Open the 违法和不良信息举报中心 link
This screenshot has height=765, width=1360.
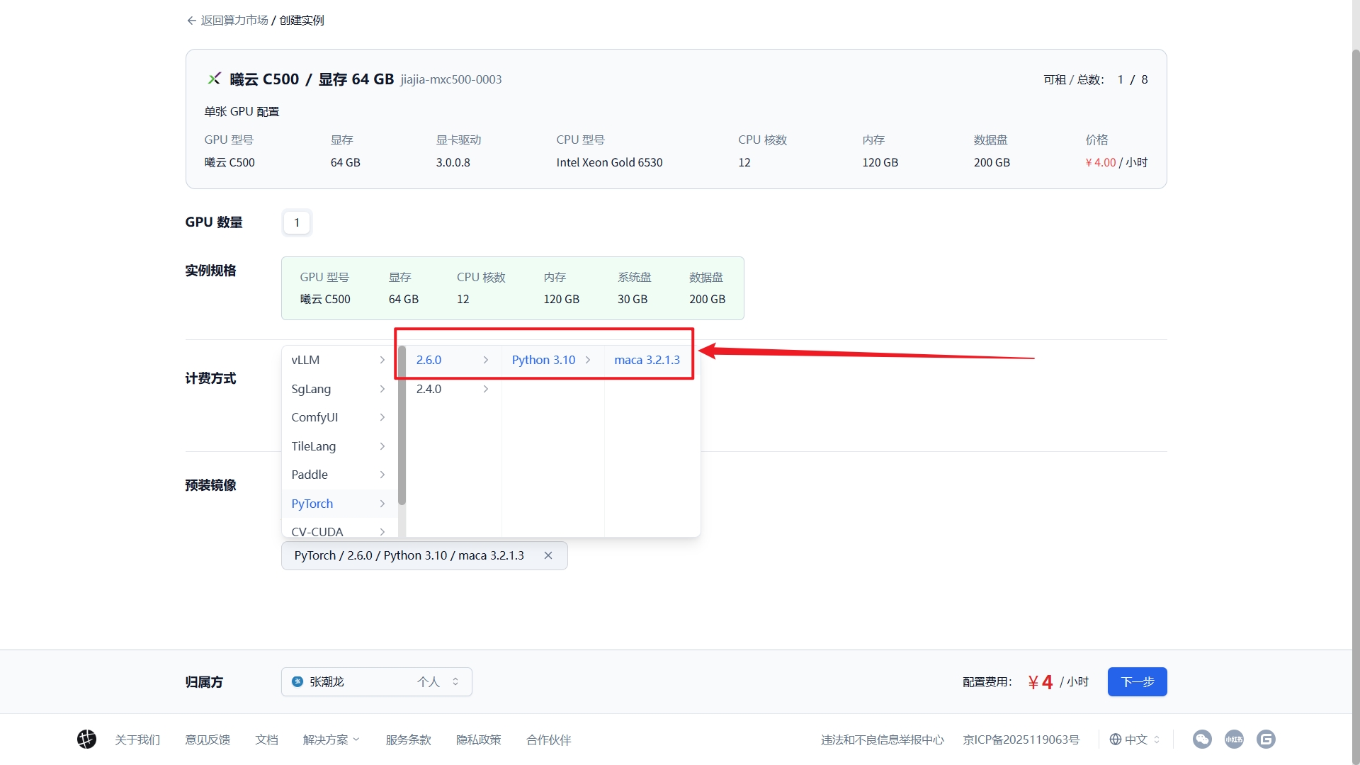883,739
